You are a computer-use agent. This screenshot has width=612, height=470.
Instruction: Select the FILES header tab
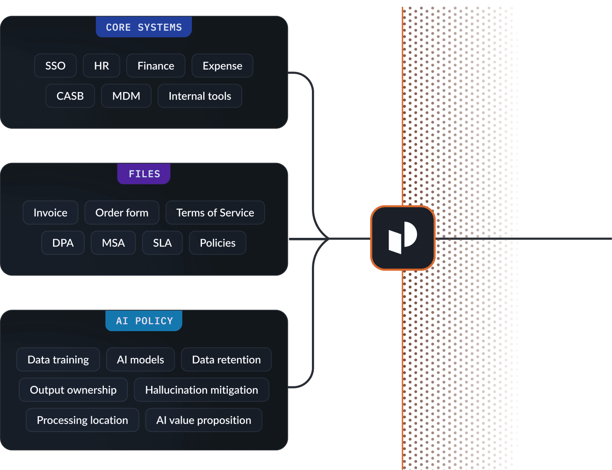coord(144,174)
